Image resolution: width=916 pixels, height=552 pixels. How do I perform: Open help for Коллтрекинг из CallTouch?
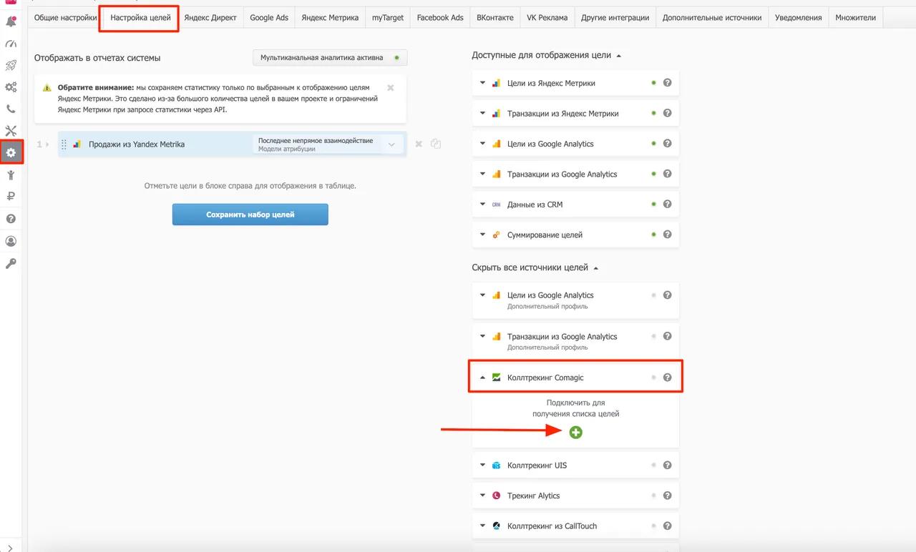click(x=668, y=526)
